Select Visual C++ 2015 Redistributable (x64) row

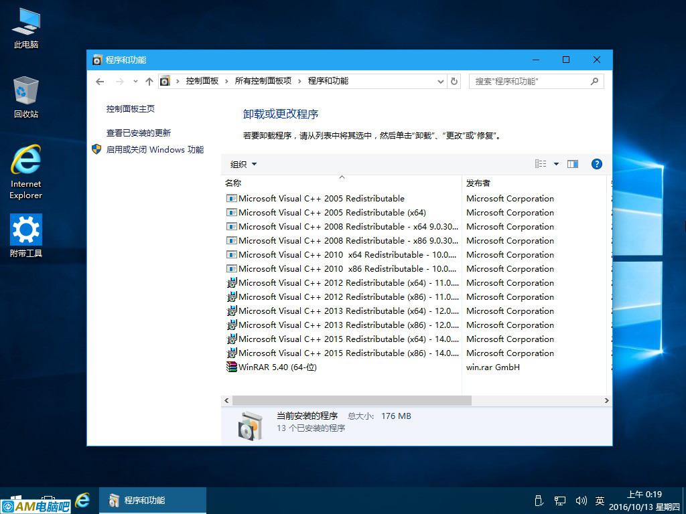point(341,339)
